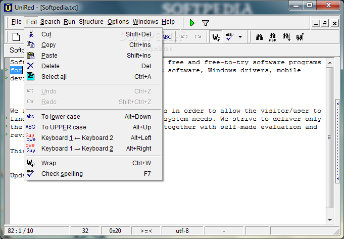Screen dimensions: 344x239
Task: Choose Copy from Edit menu
Action: pyautogui.click(x=93, y=45)
